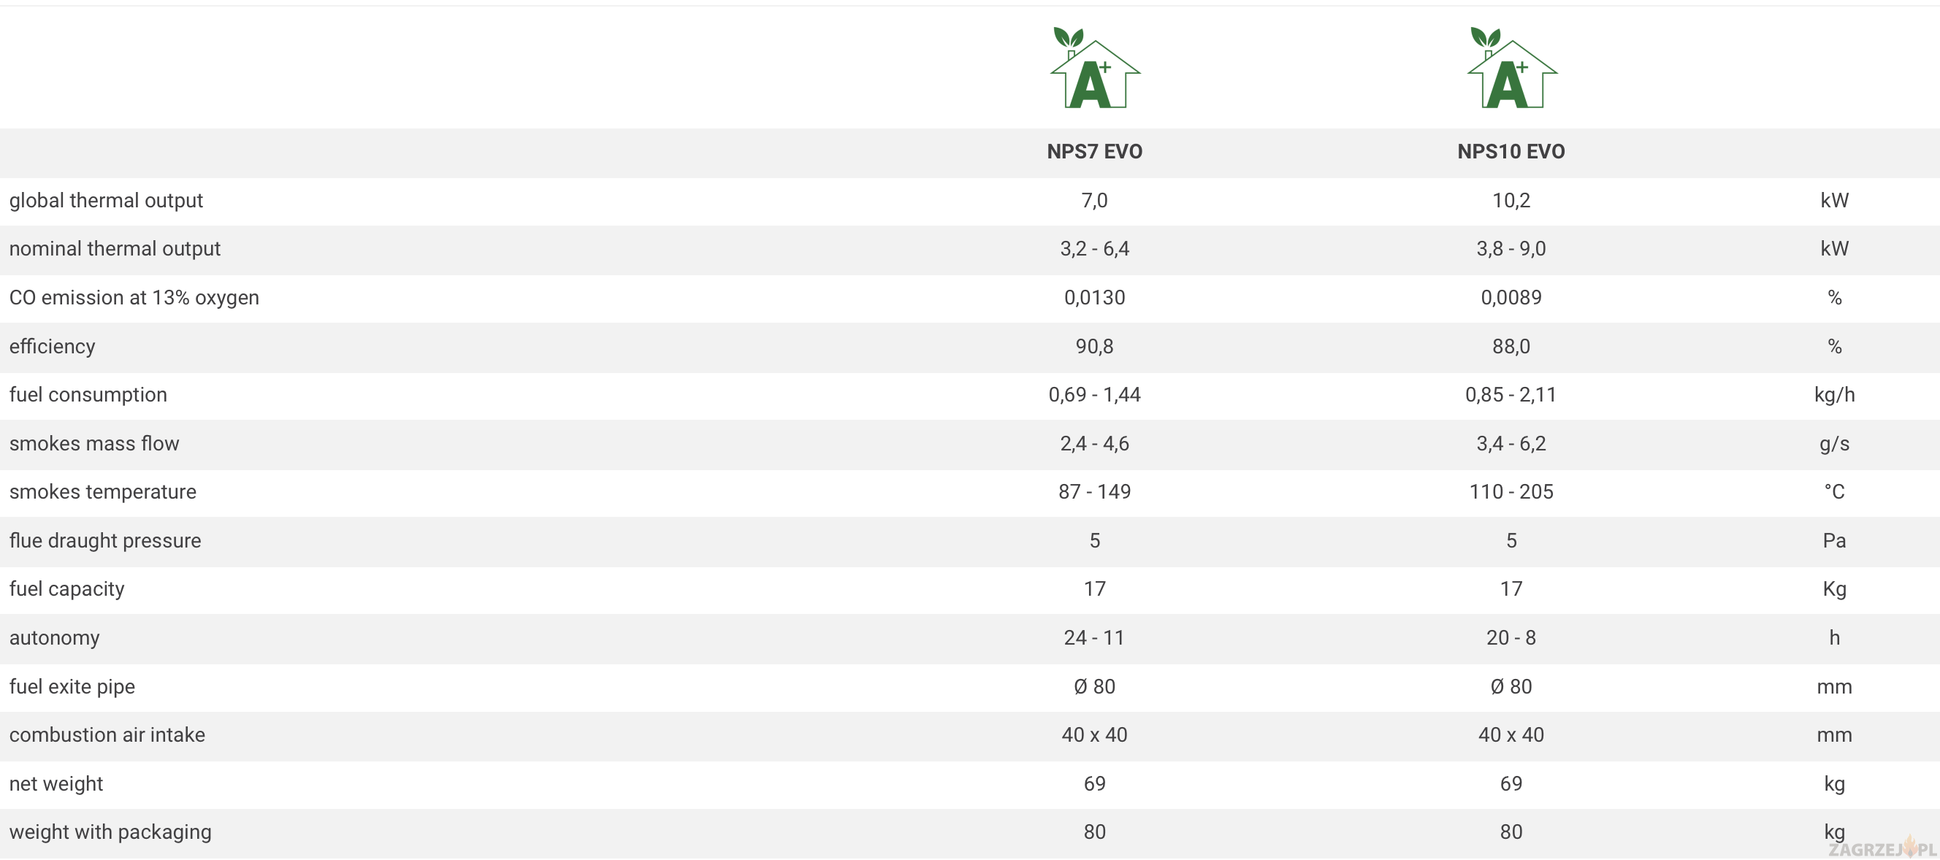
Task: Click the efficiency row label
Action: click(x=52, y=347)
